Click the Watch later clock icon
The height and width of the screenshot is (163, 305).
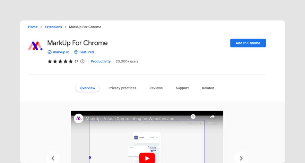point(193,117)
